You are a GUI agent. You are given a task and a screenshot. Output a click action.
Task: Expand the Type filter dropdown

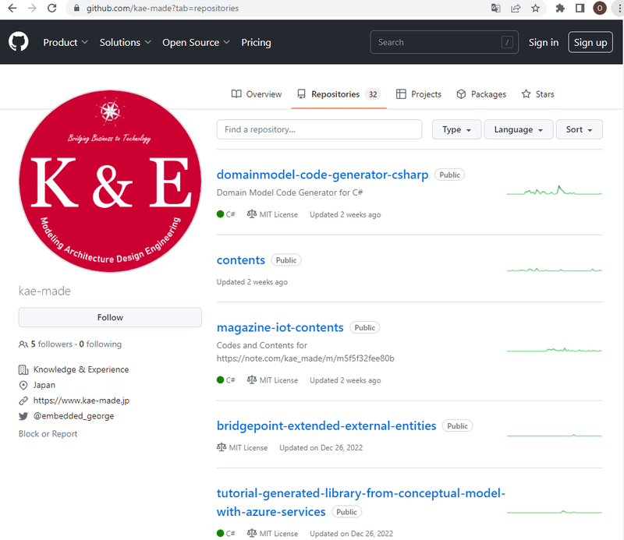(456, 129)
